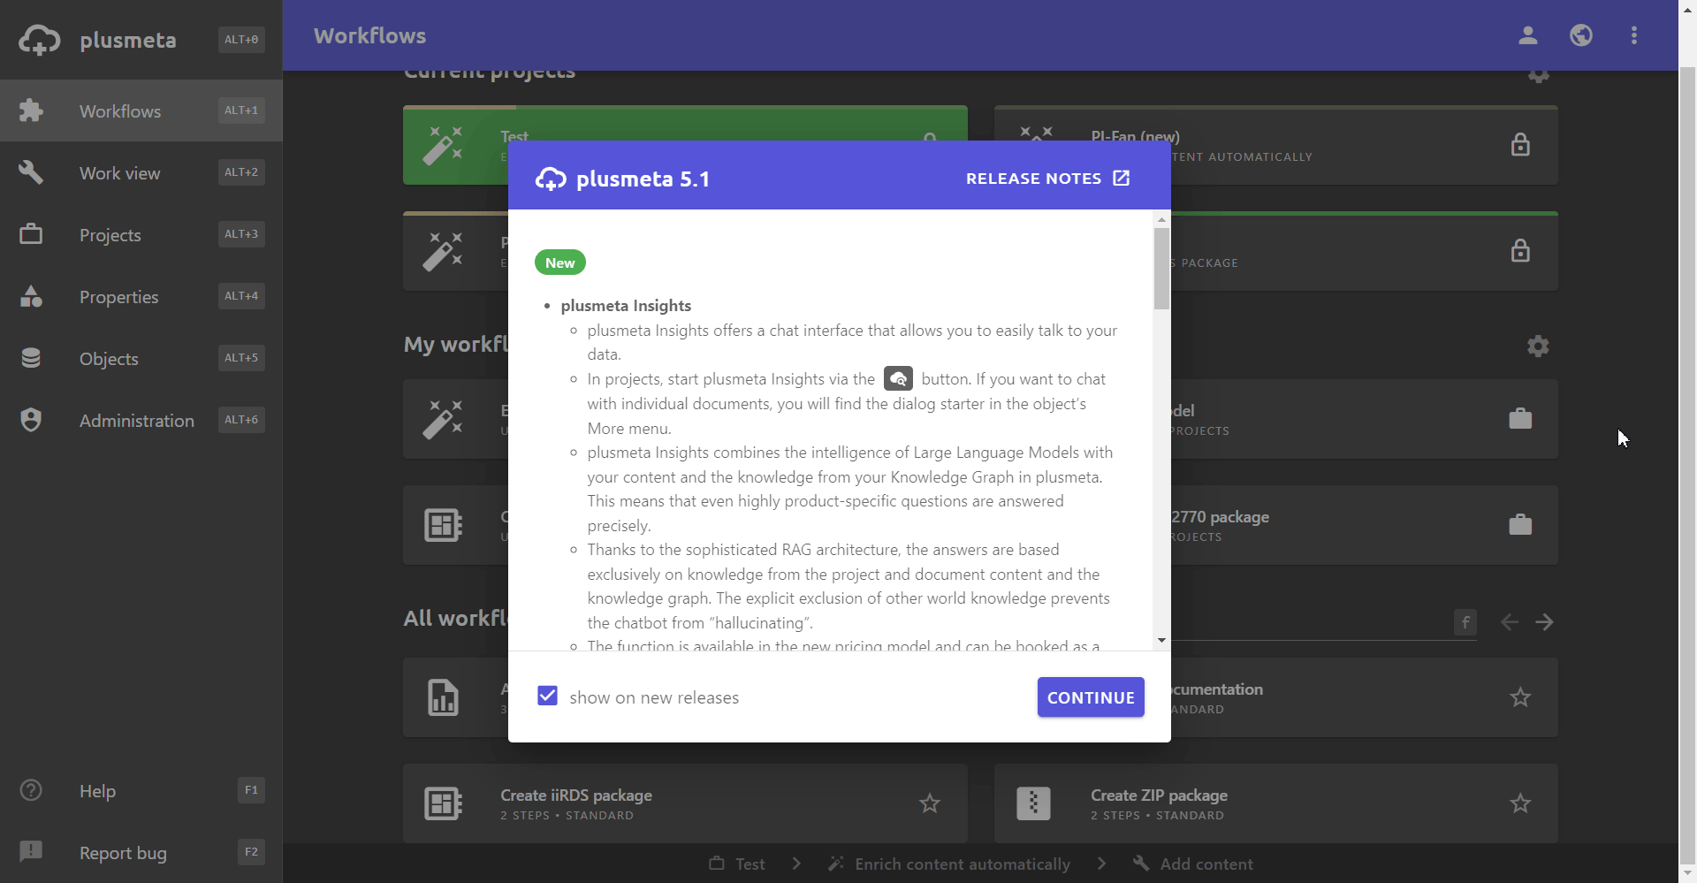Click magic wand icon on green Test card
Screen dimensions: 1697x883
pos(443,145)
